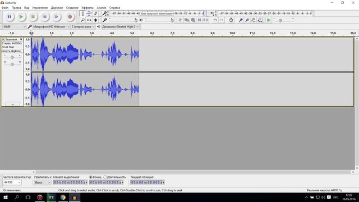Click the Trim audio icon

coord(200,20)
